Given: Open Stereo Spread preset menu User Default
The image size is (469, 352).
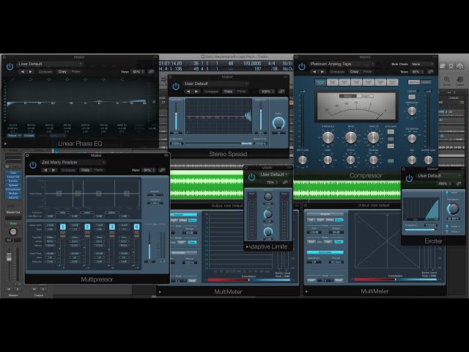Looking at the screenshot, I should tap(216, 84).
